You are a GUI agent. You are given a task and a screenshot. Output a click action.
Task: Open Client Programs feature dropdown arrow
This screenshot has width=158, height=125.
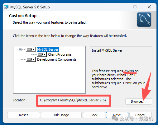pyautogui.click(x=44, y=54)
